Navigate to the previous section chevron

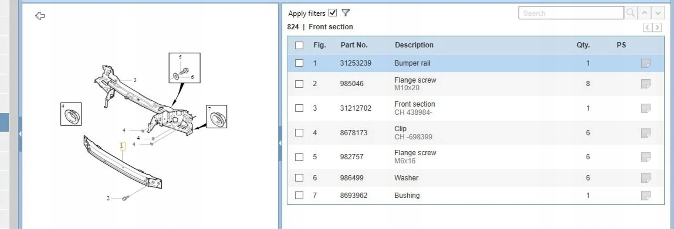coord(647,27)
